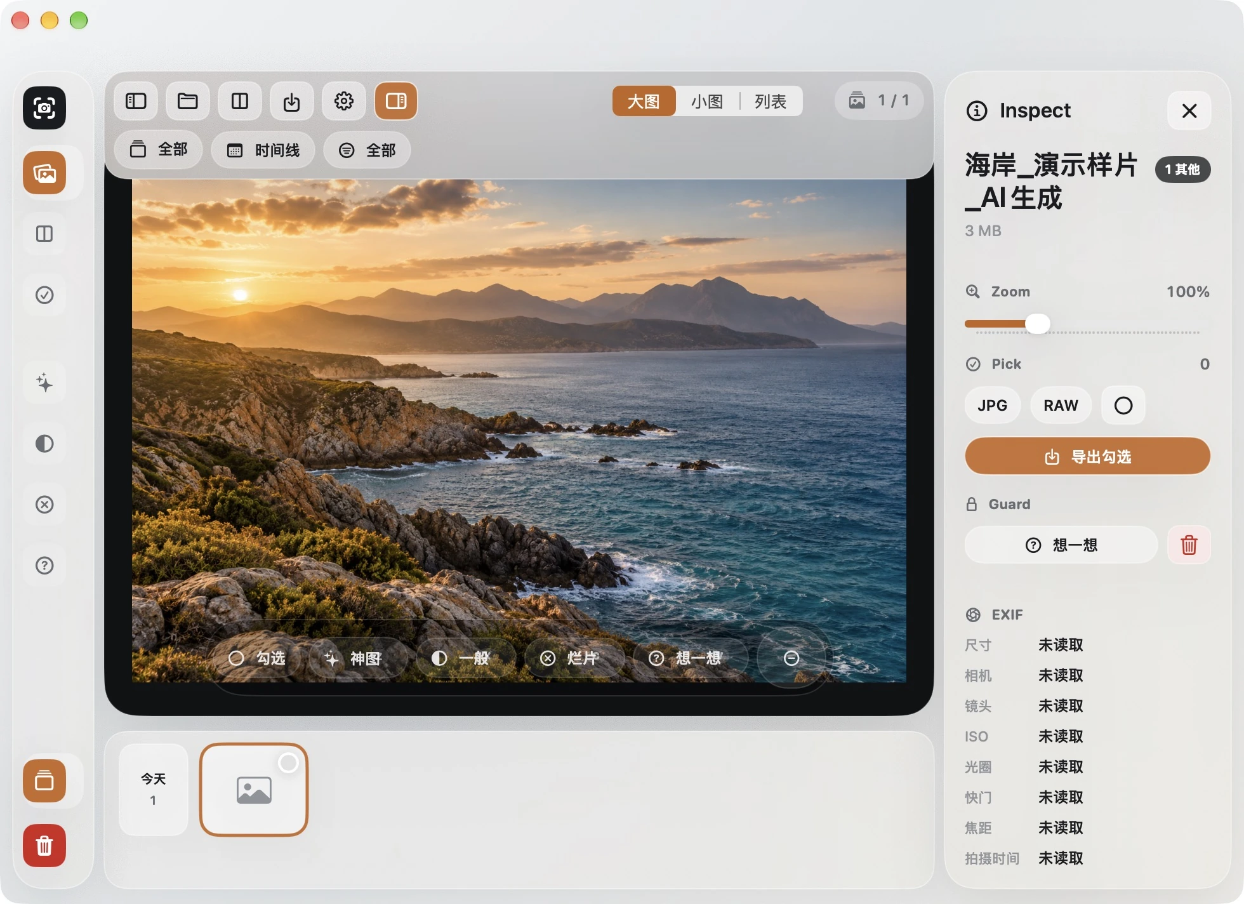Open the orange stack icon in sidebar
This screenshot has width=1244, height=904.
click(x=44, y=781)
